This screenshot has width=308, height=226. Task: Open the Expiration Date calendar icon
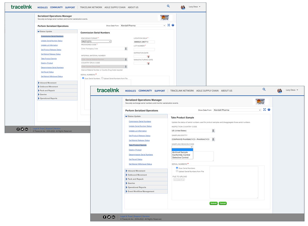148,57
